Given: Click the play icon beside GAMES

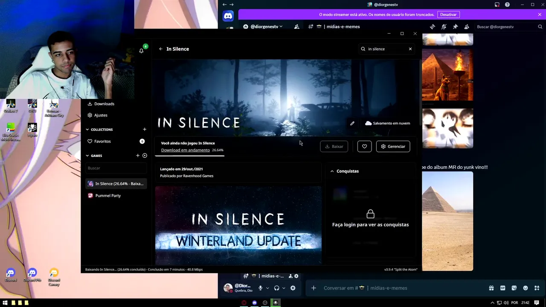Looking at the screenshot, I should click(145, 156).
